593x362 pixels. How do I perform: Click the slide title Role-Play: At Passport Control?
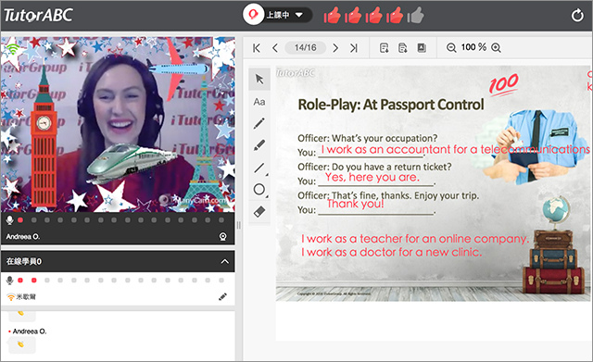click(391, 105)
